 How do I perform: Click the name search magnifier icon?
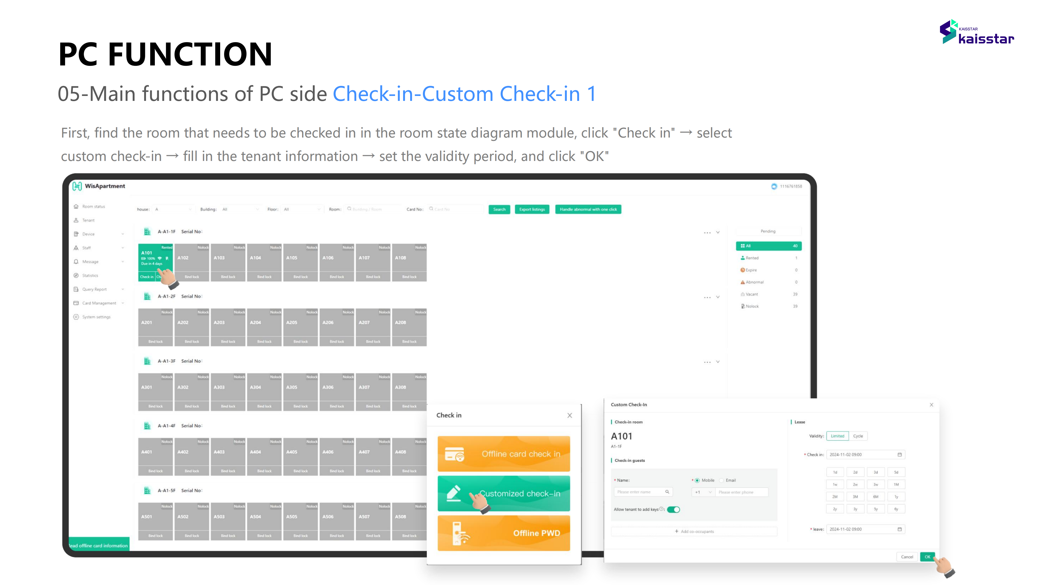[667, 492]
